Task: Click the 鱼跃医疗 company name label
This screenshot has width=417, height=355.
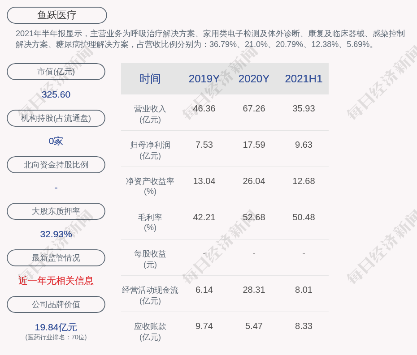Action: tap(57, 15)
